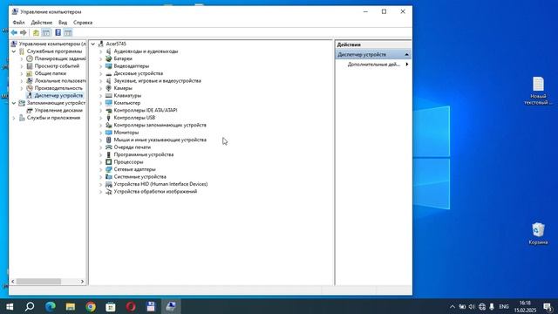
Task: Click the floppy disk app icon on taskbar
Action: pyautogui.click(x=151, y=306)
